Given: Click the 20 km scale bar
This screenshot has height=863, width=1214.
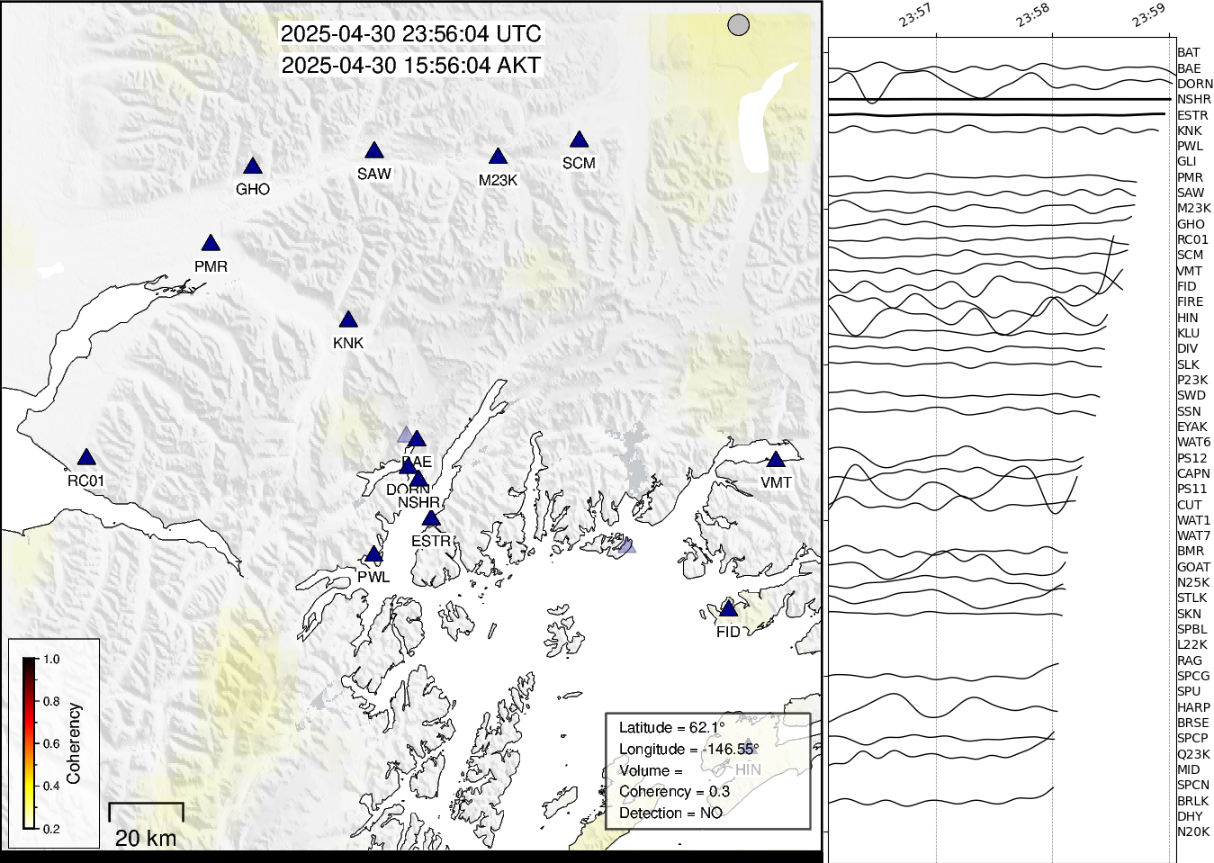Looking at the screenshot, I should [146, 813].
